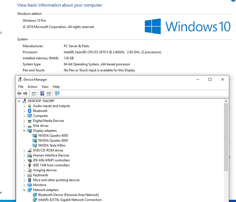Collapse the Network adapters category
The image size is (236, 202).
coord(24,190)
